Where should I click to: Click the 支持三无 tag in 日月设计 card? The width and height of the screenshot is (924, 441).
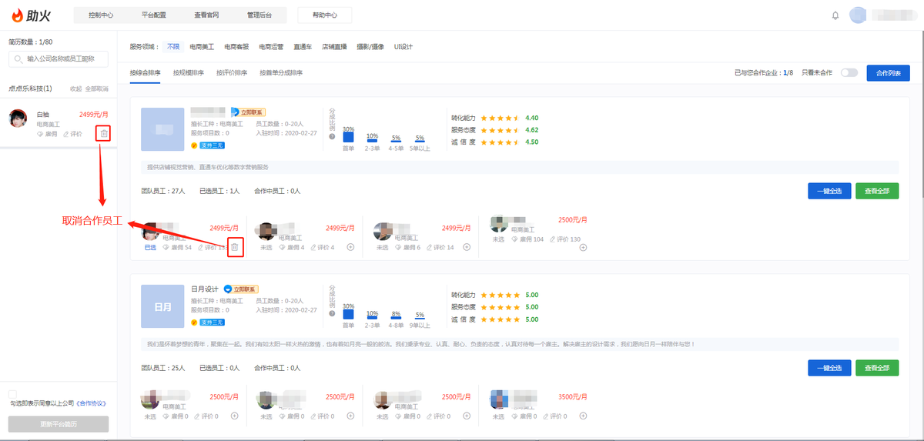(x=212, y=322)
